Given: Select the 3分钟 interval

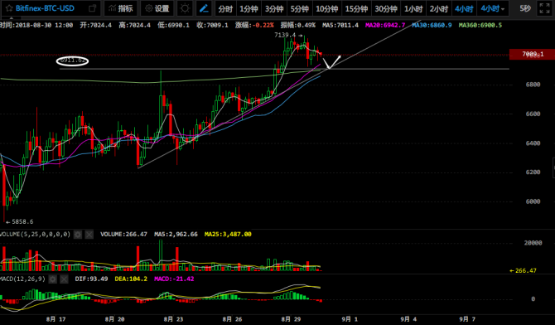Looking at the screenshot, I should pyautogui.click(x=274, y=9).
